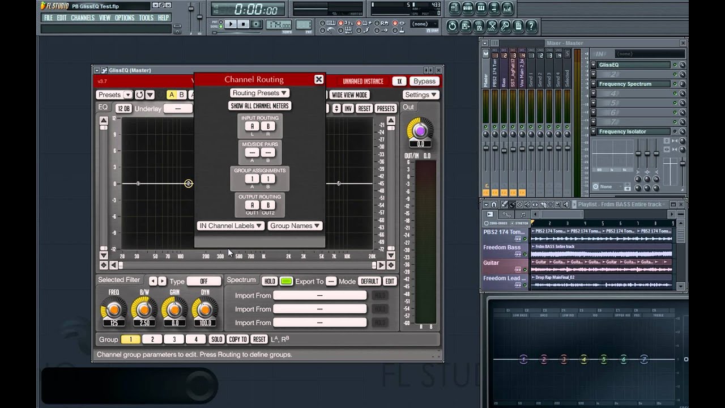The width and height of the screenshot is (725, 408).
Task: Click the FL Studio logo in the title bar
Action: click(54, 6)
